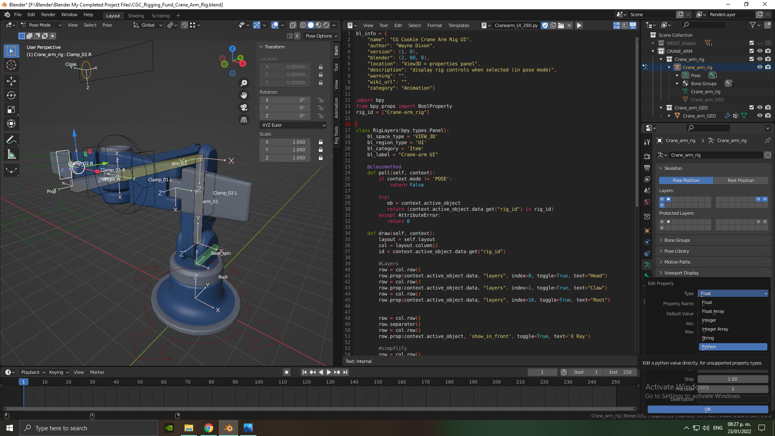775x436 pixels.
Task: Click the Run Script play icon
Action: coord(579,25)
